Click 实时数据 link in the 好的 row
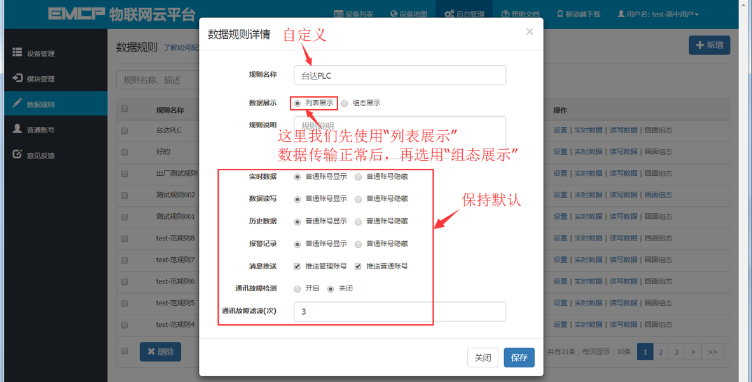752x382 pixels. coord(588,152)
